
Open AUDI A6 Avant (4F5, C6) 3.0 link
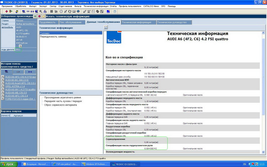(x=20, y=83)
